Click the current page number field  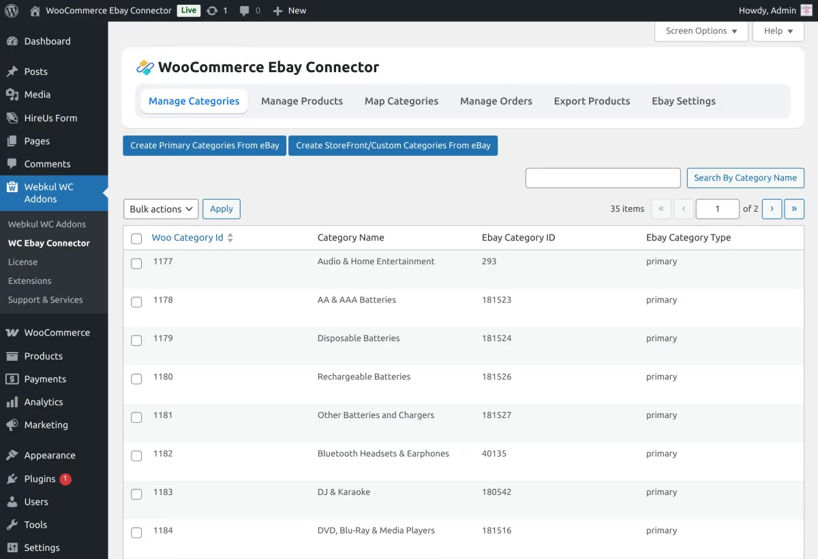pos(718,209)
